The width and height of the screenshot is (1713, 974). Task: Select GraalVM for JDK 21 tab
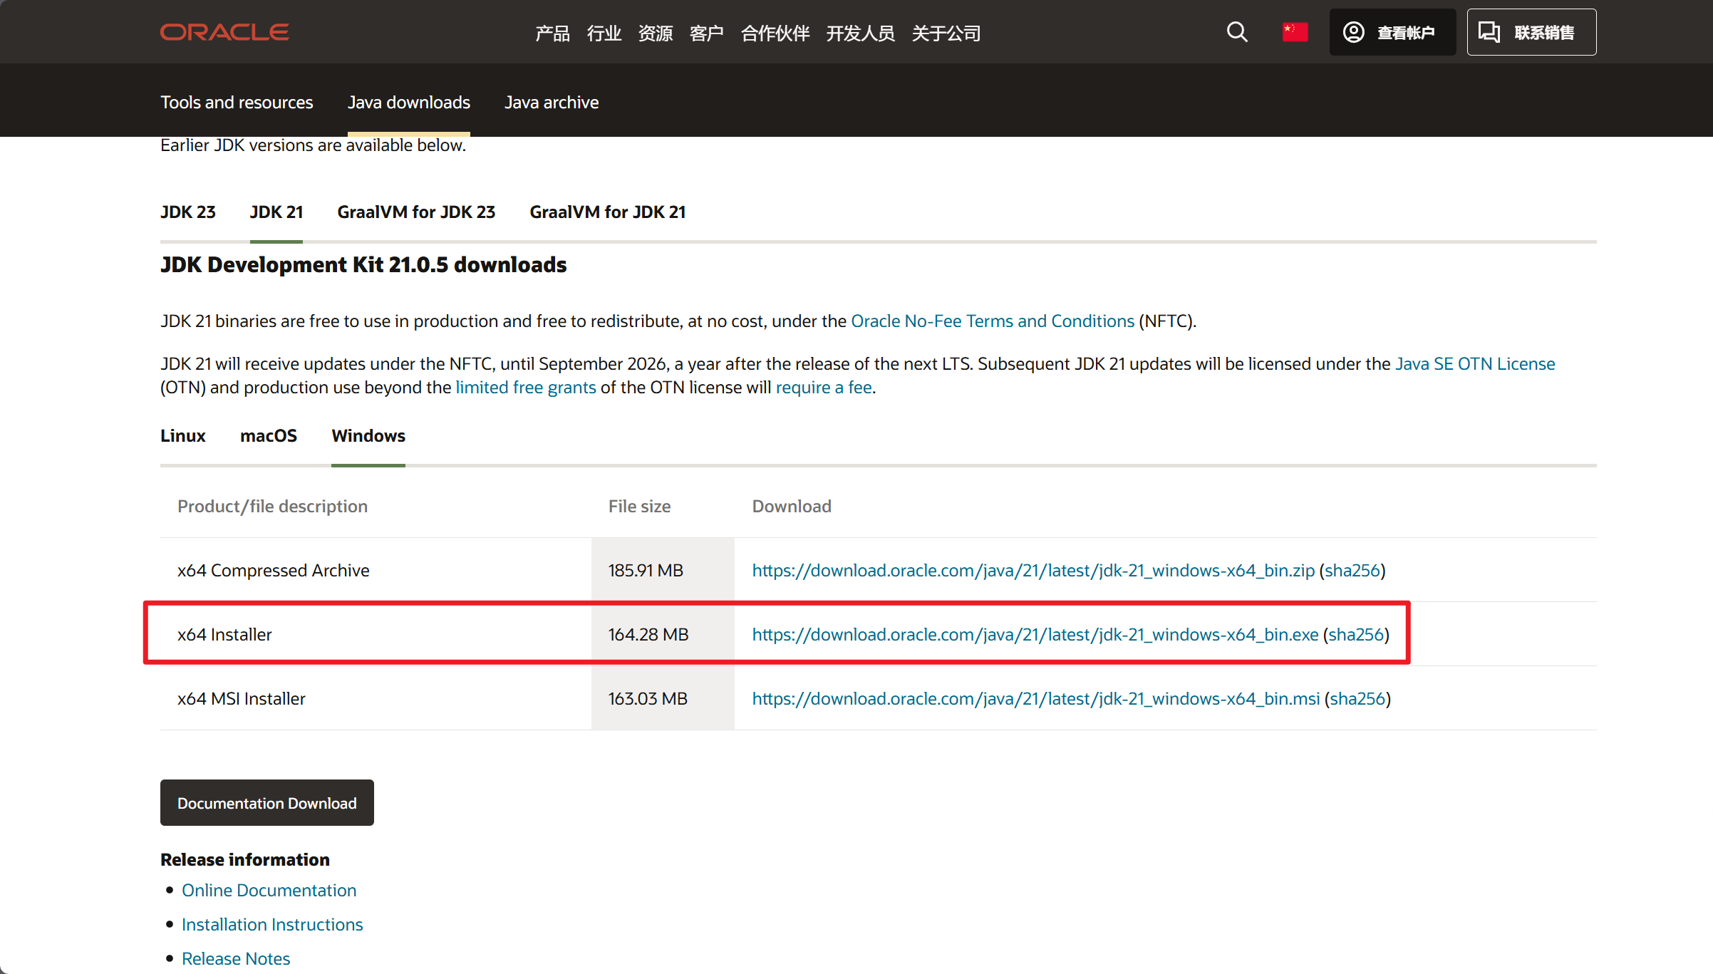pyautogui.click(x=607, y=212)
